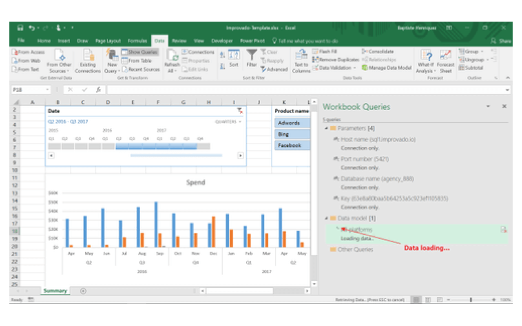Sort ascending A to Z
Image resolution: width=522 pixels, height=326 pixels.
(222, 54)
